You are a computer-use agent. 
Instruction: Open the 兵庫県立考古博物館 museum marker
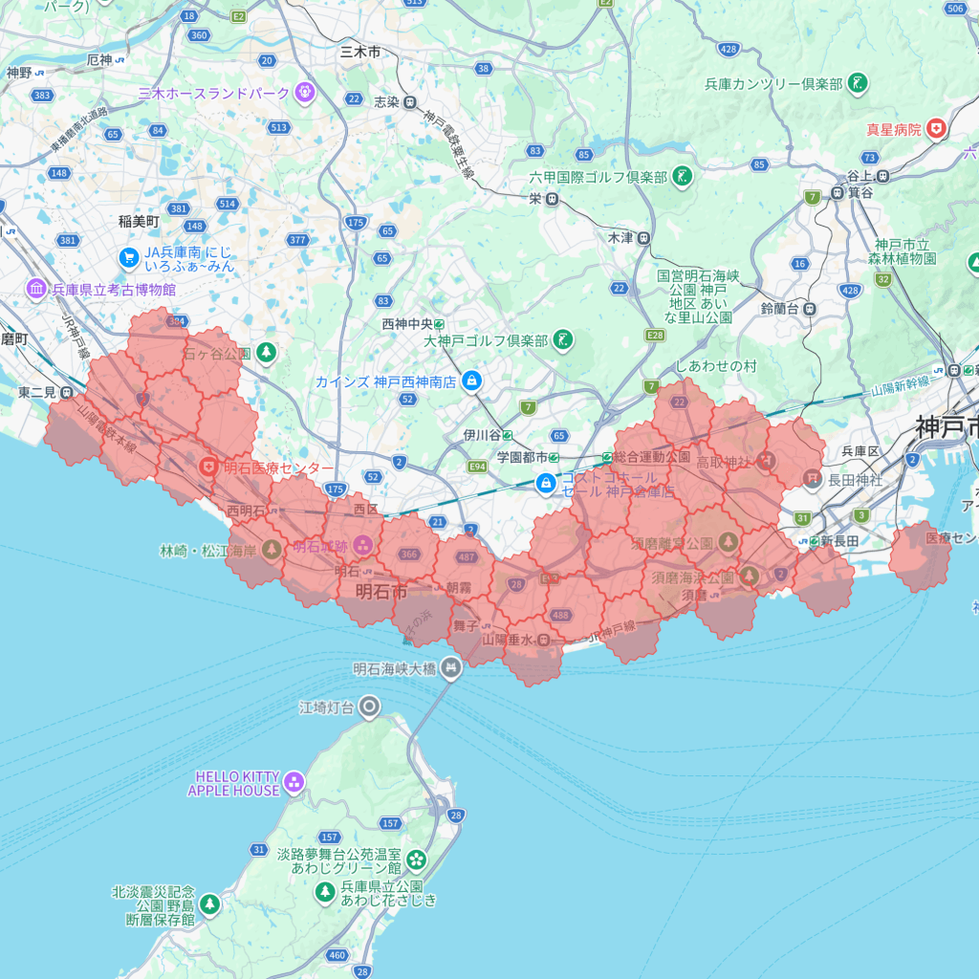36,289
